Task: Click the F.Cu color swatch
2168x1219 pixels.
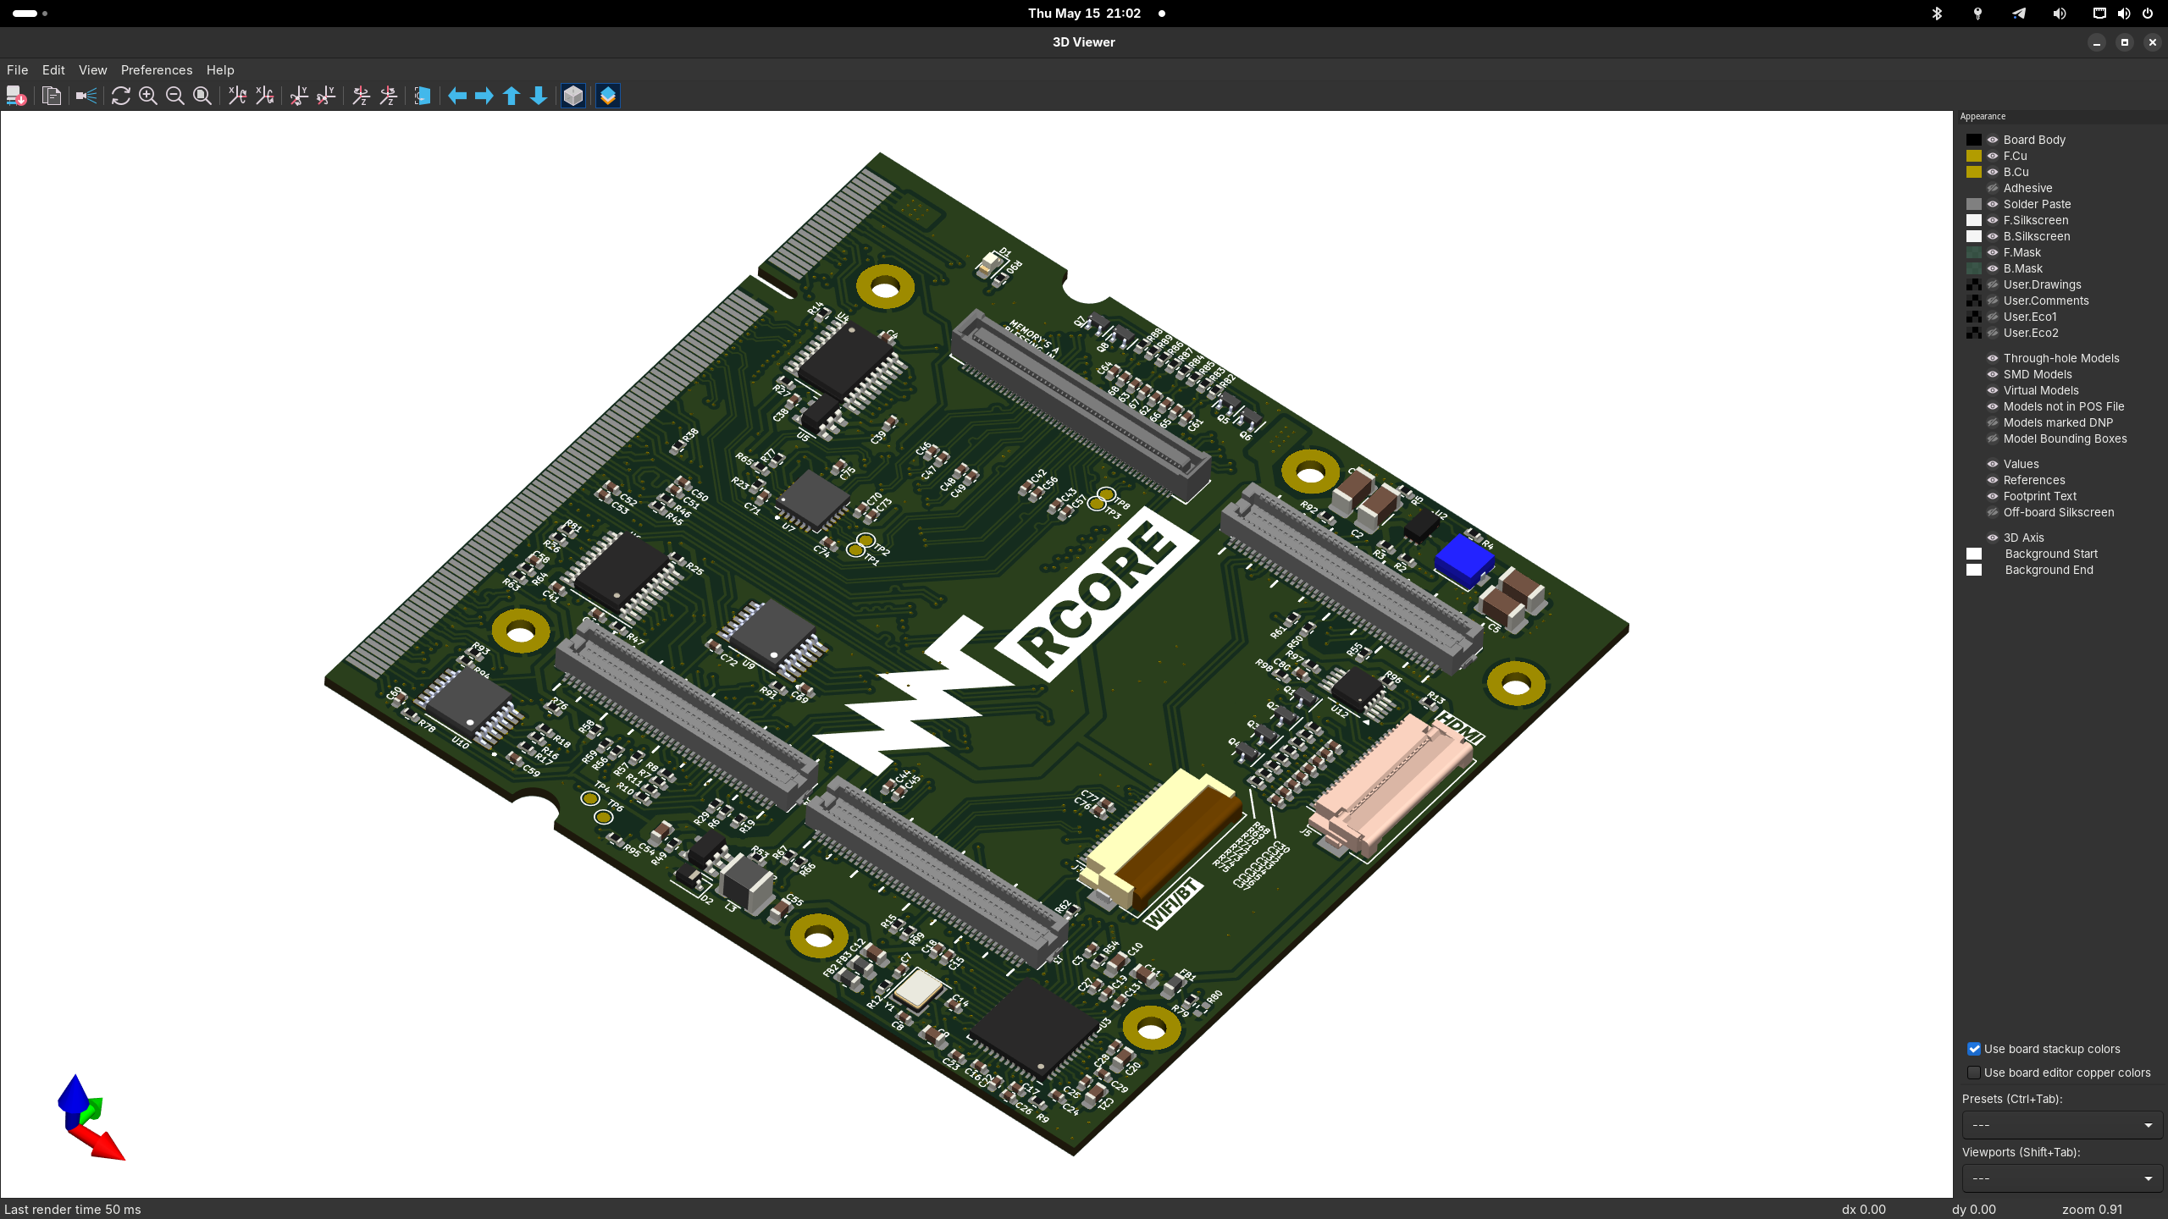Action: 1974,156
